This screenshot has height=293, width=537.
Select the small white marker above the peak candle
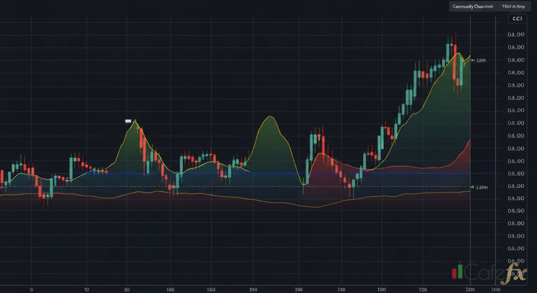coord(129,120)
